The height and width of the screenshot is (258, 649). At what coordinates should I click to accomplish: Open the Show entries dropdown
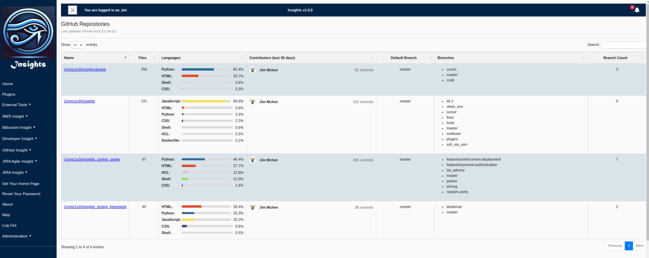point(78,45)
